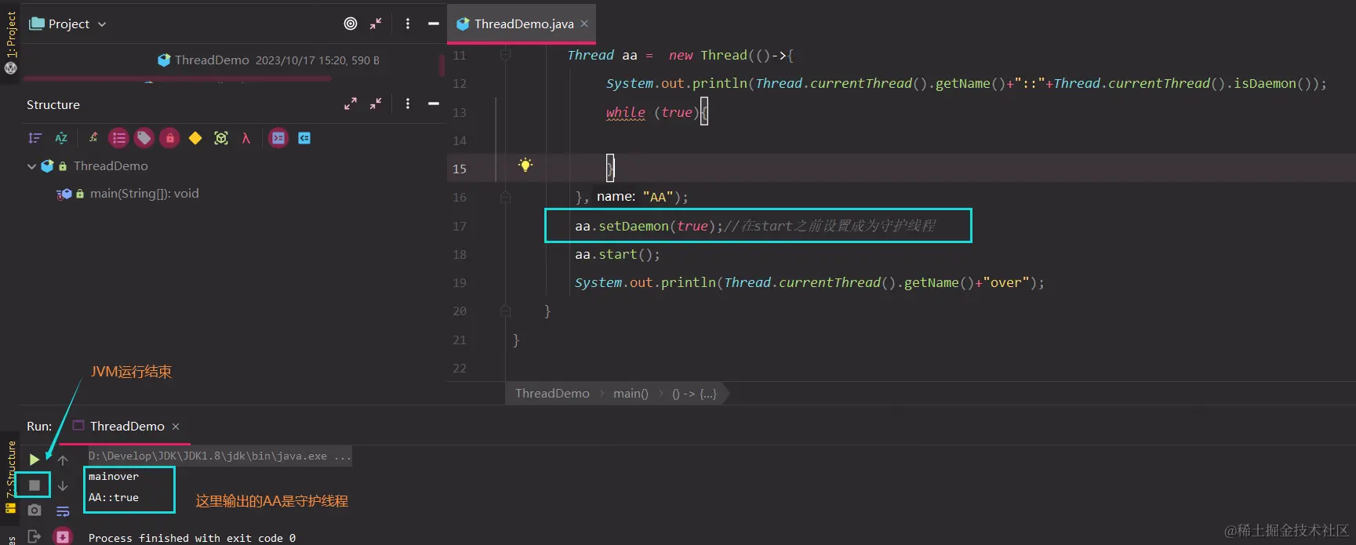Screen dimensions: 1356x545
Task: Select ThreadDemo file in Project tree
Action: (x=212, y=60)
